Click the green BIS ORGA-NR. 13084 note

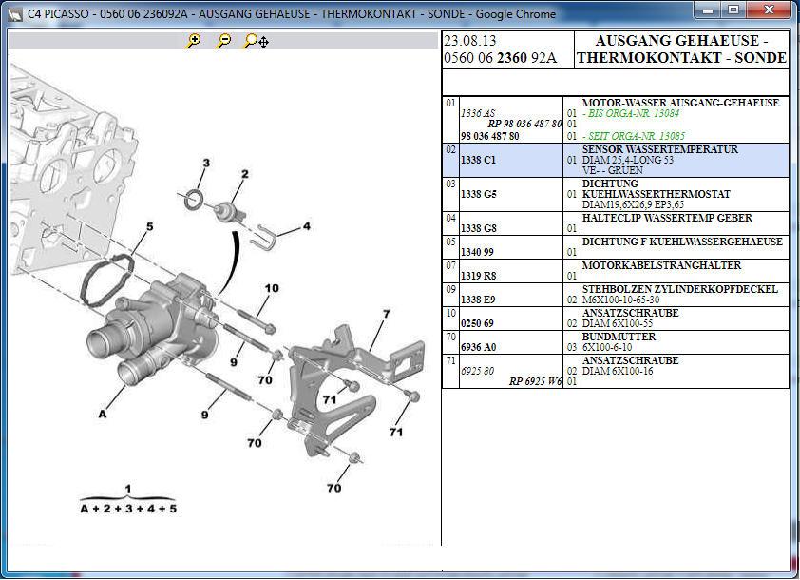point(631,113)
